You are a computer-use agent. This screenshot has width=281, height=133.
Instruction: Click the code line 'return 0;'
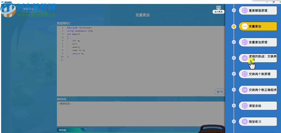[x=78, y=53]
